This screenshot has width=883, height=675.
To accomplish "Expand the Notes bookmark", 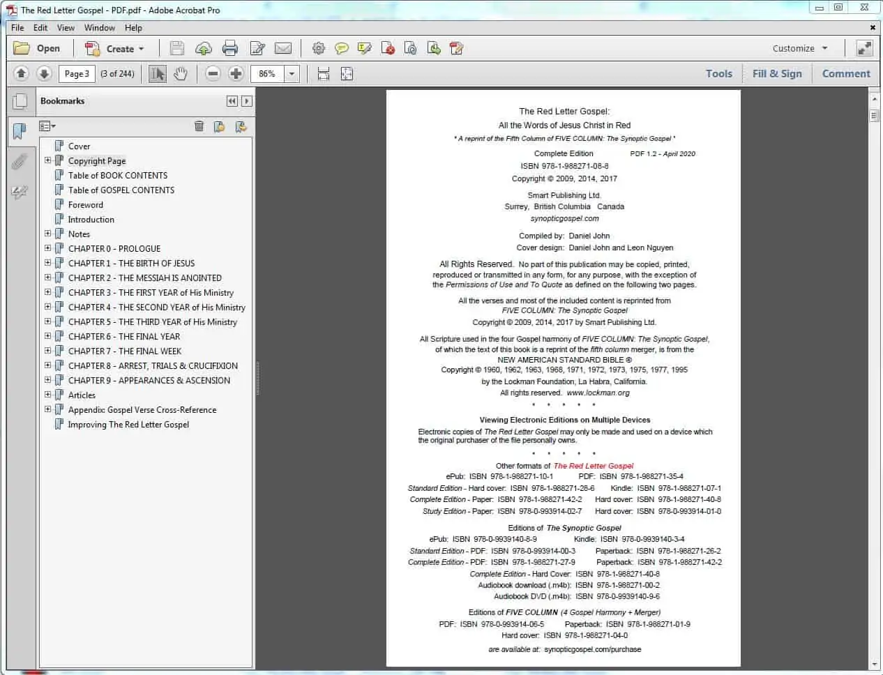I will point(47,234).
